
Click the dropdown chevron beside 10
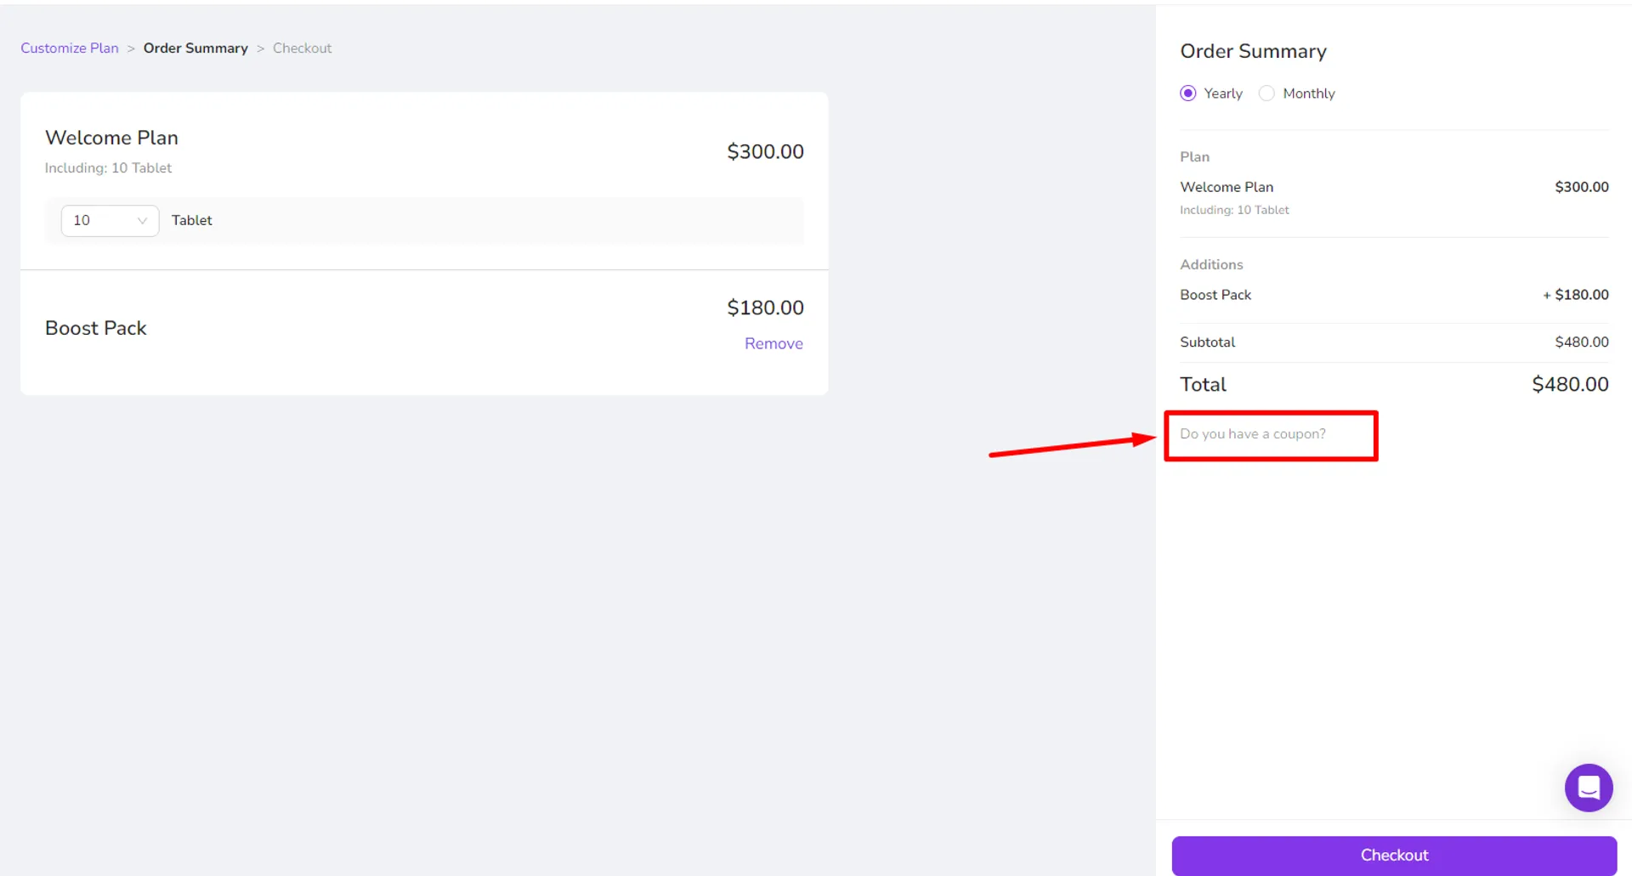point(142,221)
